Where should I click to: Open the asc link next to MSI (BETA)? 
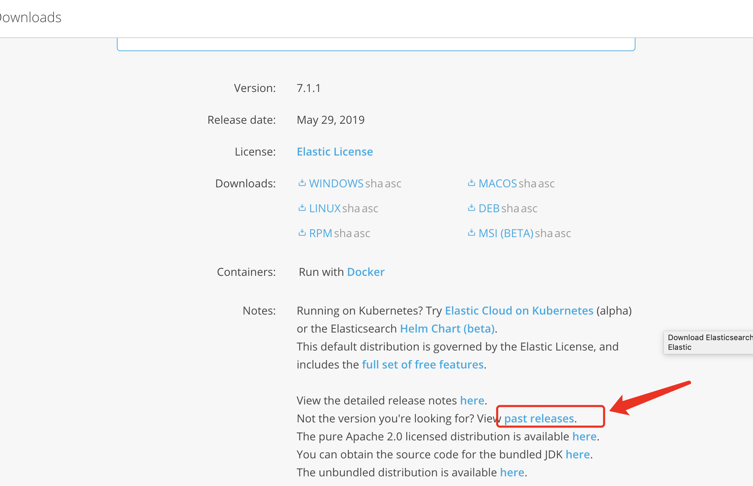[x=563, y=233]
